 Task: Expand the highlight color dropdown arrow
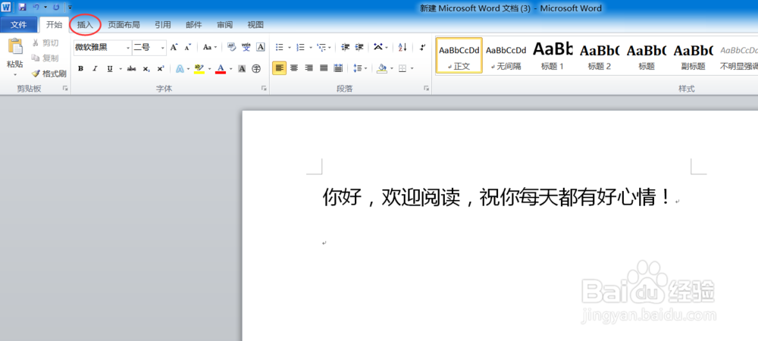point(209,69)
